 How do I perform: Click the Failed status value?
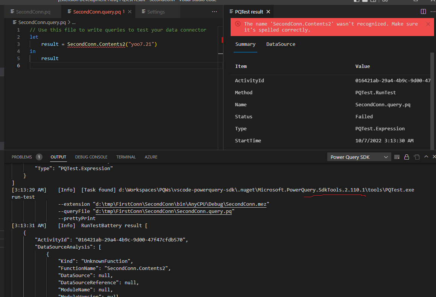pyautogui.click(x=364, y=116)
